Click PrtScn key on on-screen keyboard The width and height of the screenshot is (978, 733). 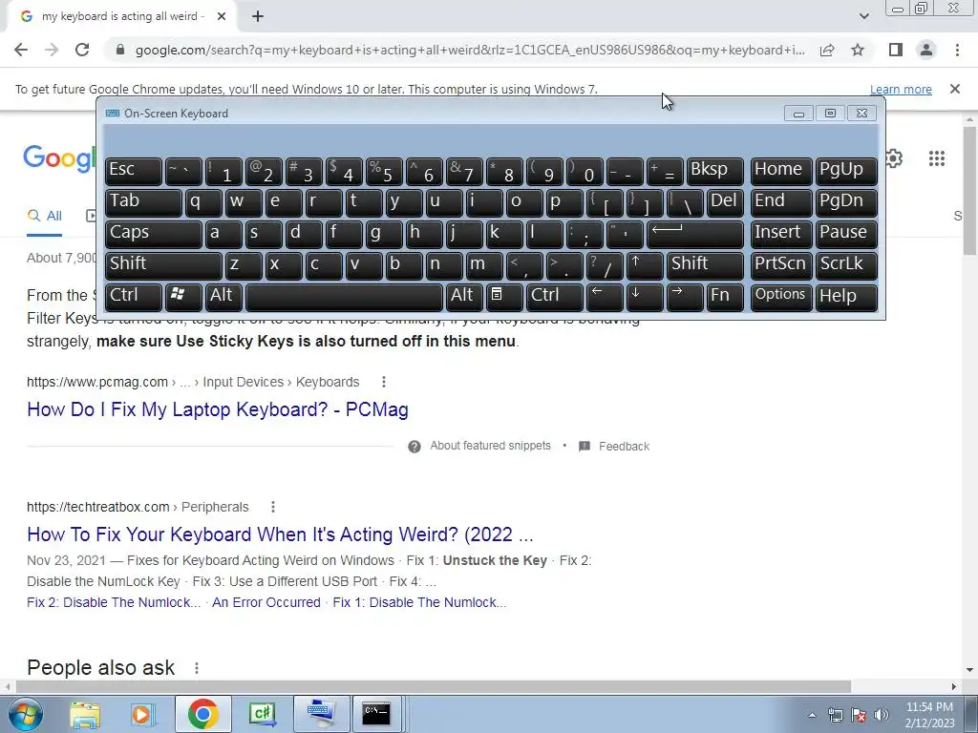point(781,265)
